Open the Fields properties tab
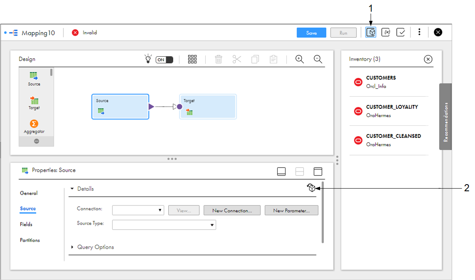 [x=26, y=224]
